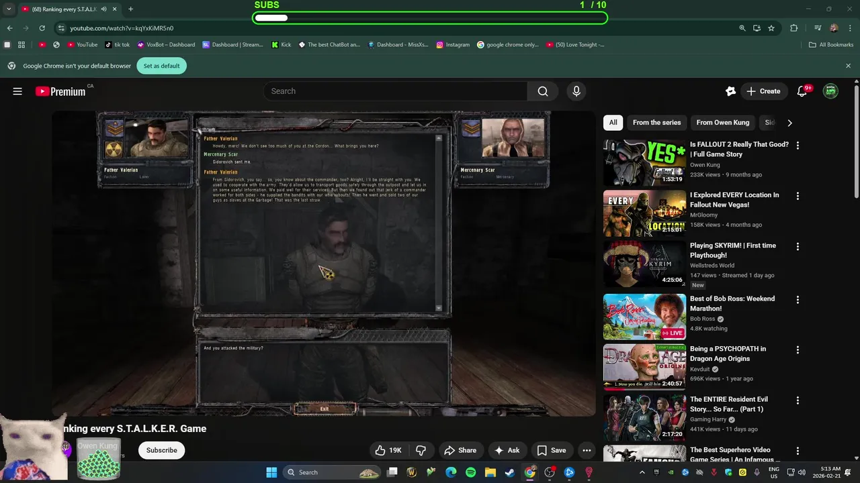
Task: Save the video to a playlist
Action: click(x=552, y=450)
